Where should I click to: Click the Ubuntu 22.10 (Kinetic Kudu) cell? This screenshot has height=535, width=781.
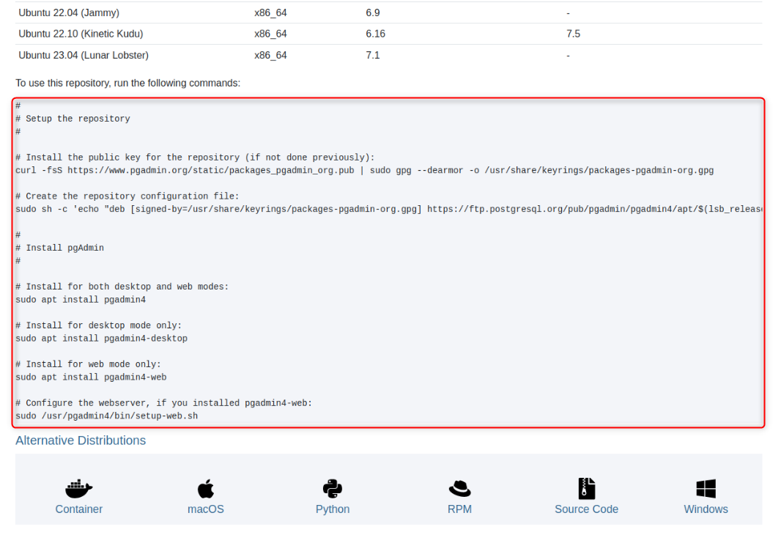click(x=81, y=34)
